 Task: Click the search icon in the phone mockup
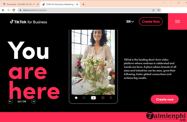[84, 98]
